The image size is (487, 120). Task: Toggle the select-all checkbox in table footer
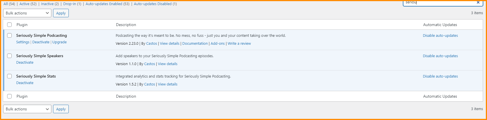[9, 96]
